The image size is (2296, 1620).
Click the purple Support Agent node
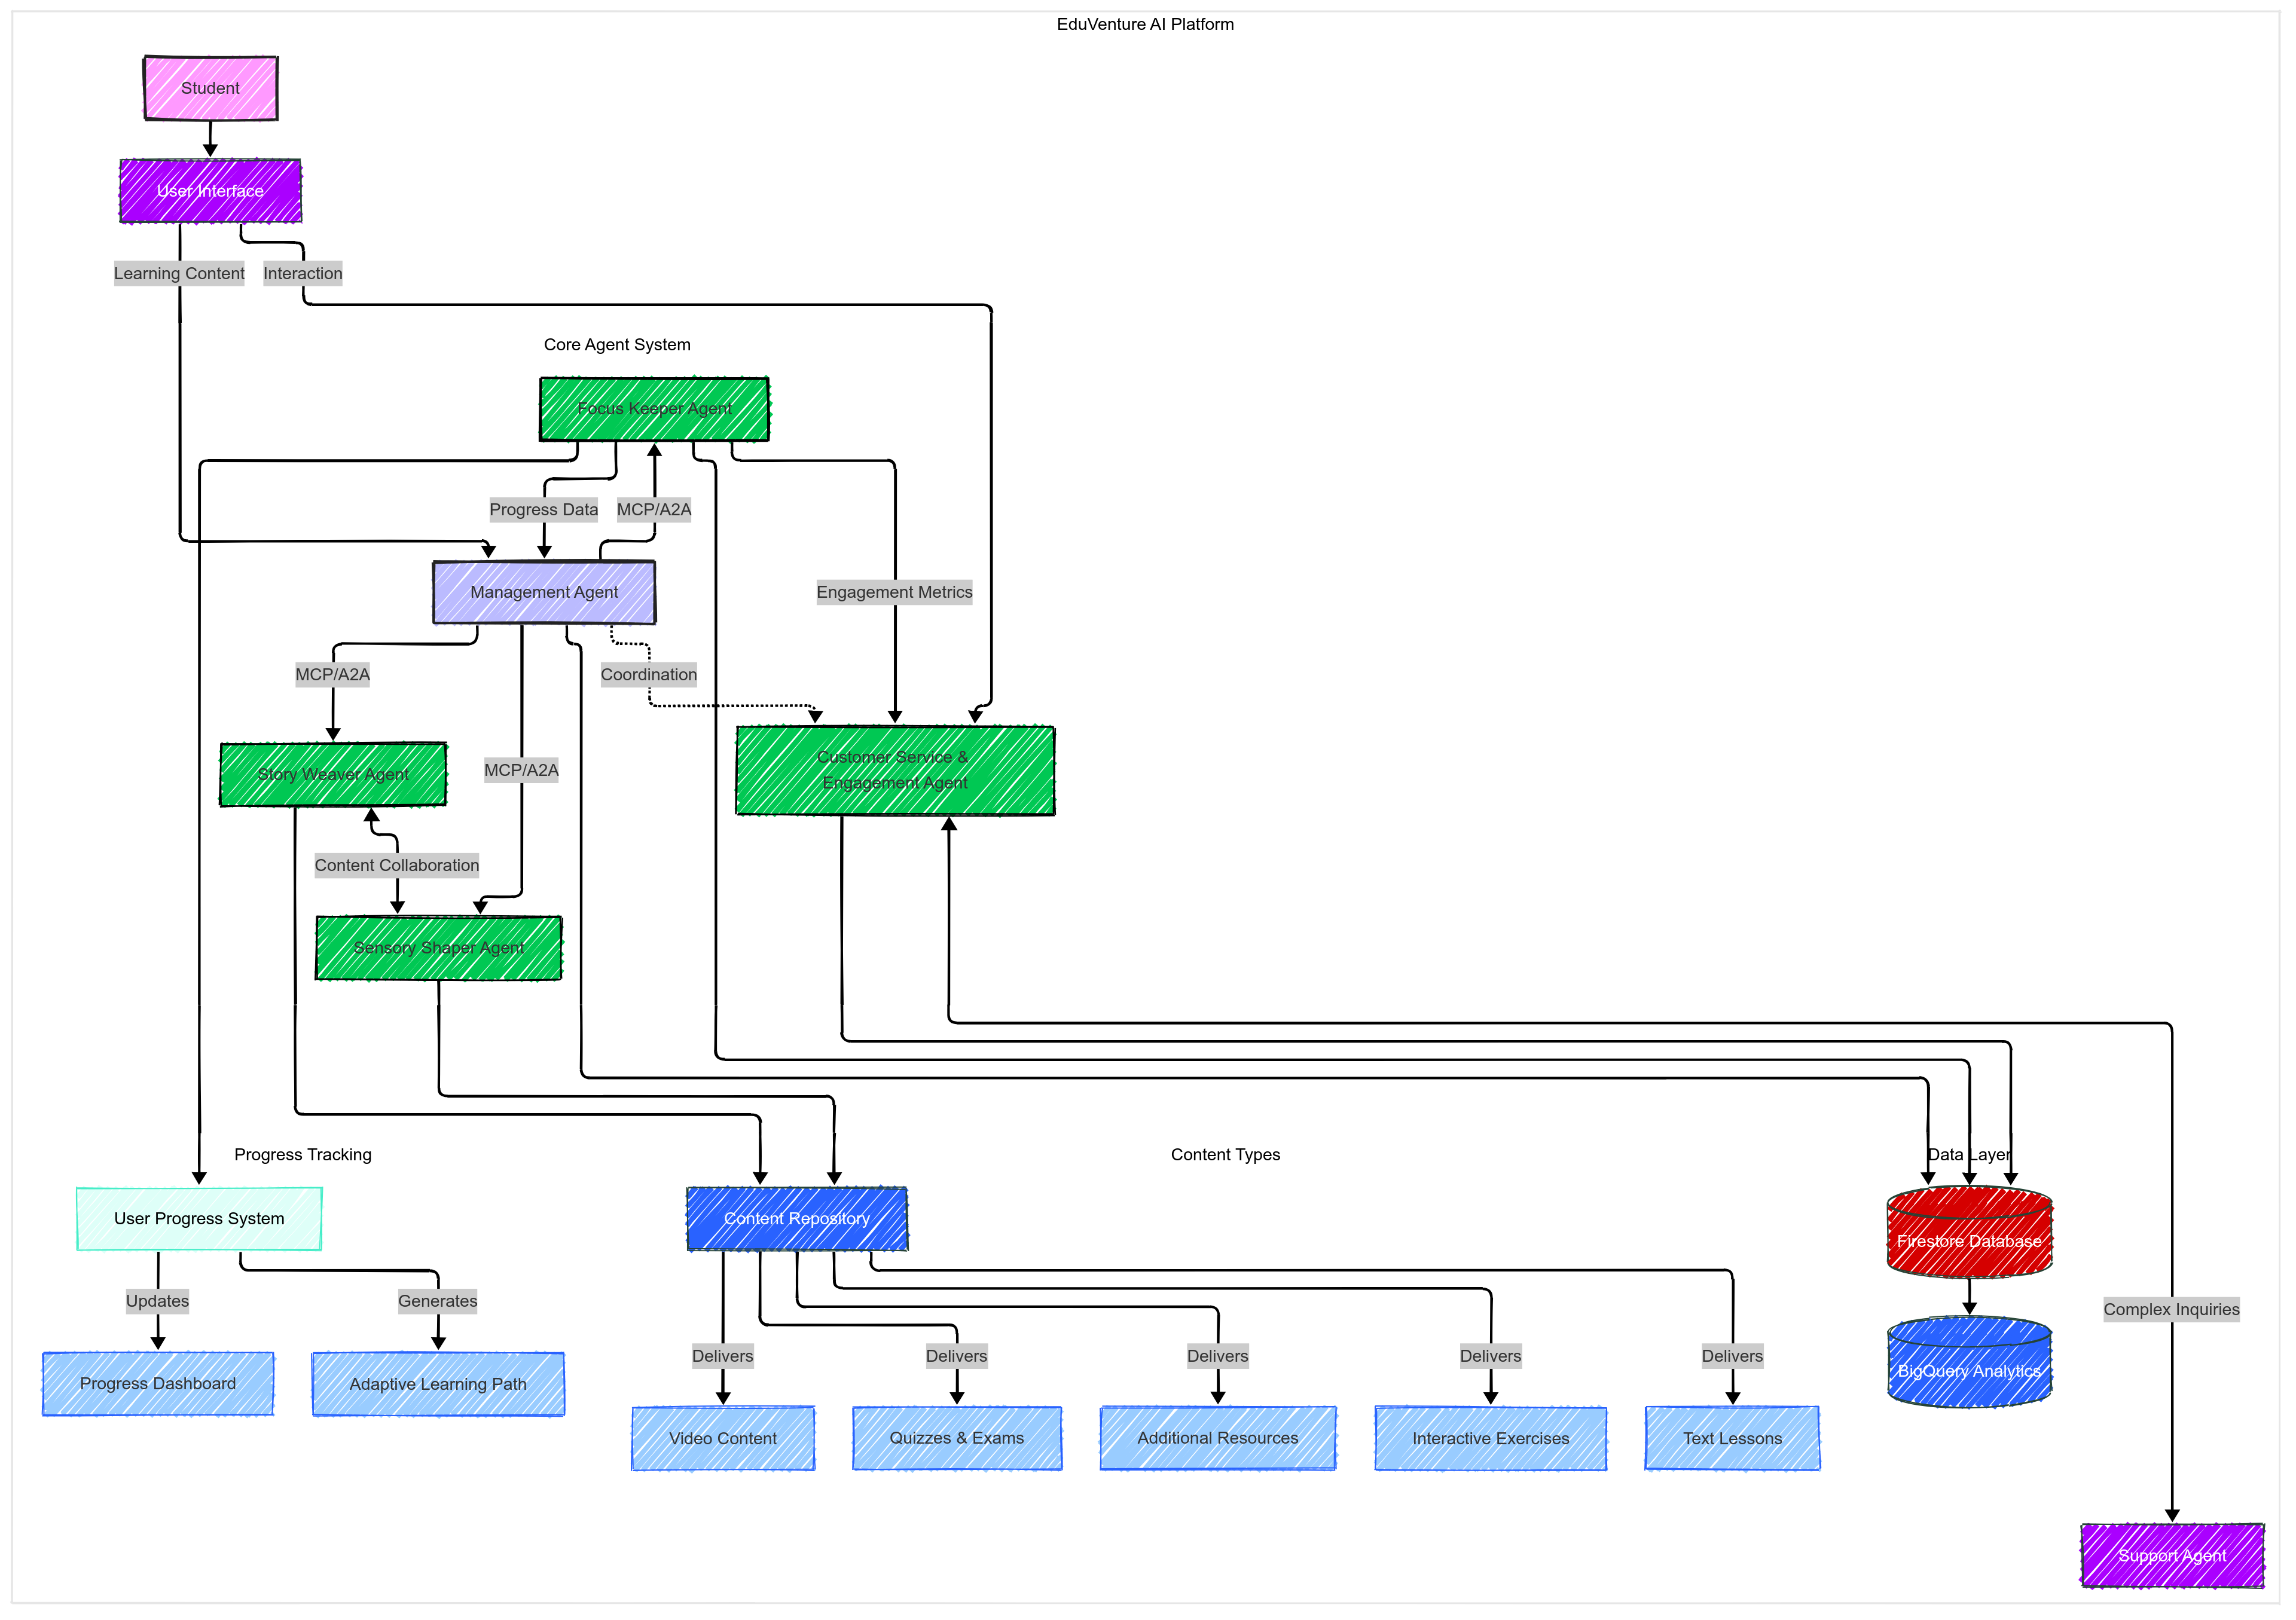click(x=2172, y=1556)
